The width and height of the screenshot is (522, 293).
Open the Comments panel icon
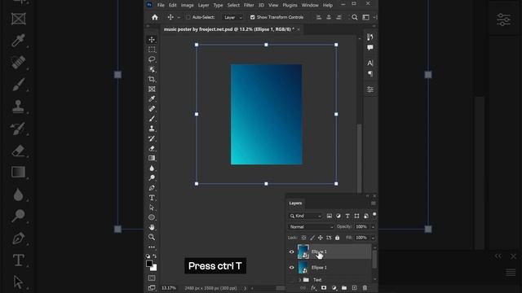[x=369, y=48]
